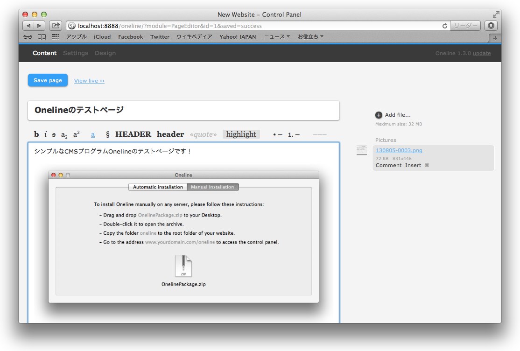Image resolution: width=520 pixels, height=351 pixels.
Task: Delete picture with the x icon
Action: pyautogui.click(x=427, y=165)
